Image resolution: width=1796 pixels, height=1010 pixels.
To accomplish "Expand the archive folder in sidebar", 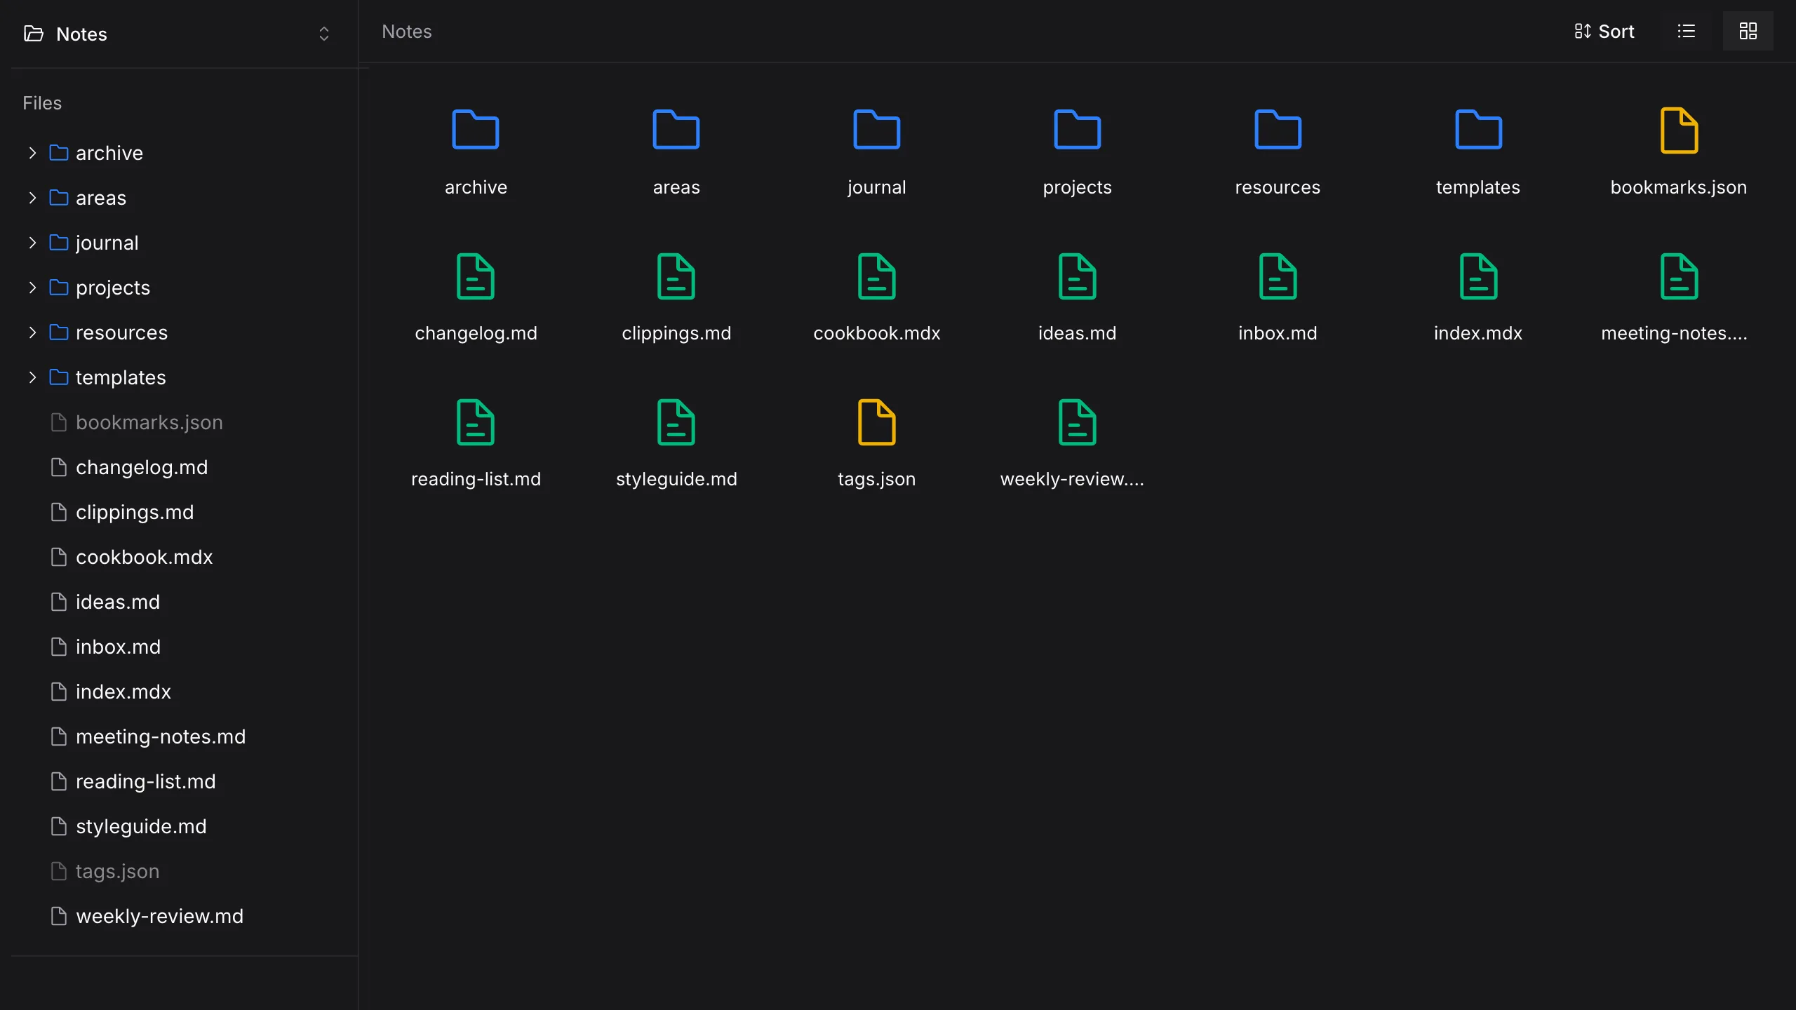I will coord(32,153).
